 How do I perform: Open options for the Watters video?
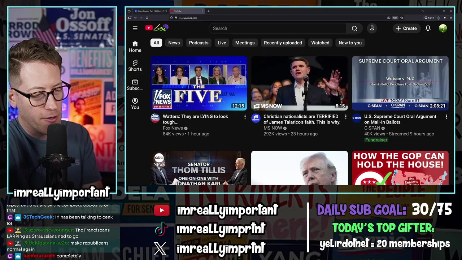(x=245, y=117)
